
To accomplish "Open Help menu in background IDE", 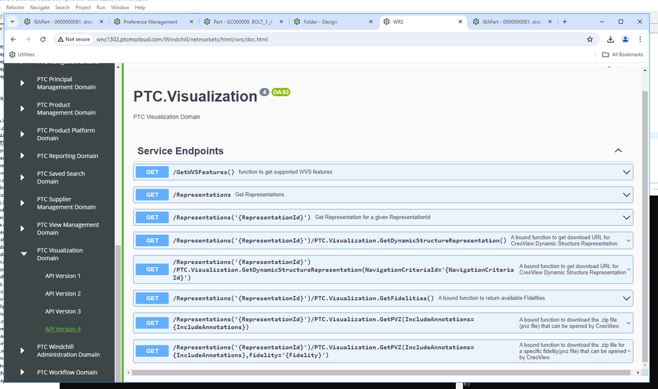I will [140, 7].
